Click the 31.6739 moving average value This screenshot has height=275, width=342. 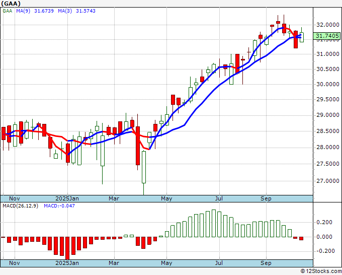click(44, 11)
